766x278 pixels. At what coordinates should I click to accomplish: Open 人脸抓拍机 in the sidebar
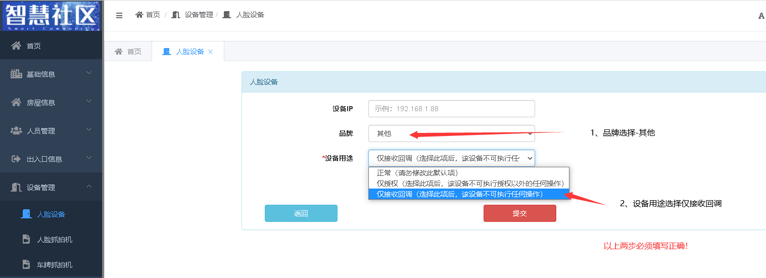tap(51, 240)
